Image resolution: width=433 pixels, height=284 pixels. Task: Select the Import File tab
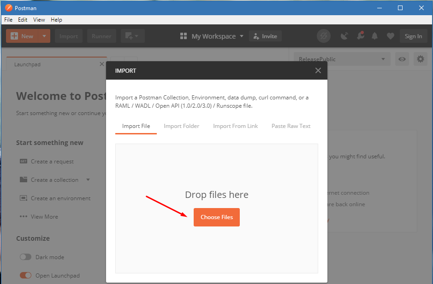click(136, 126)
